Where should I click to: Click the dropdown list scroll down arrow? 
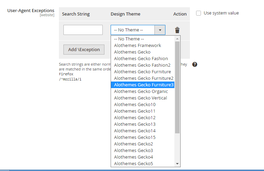[x=177, y=164]
